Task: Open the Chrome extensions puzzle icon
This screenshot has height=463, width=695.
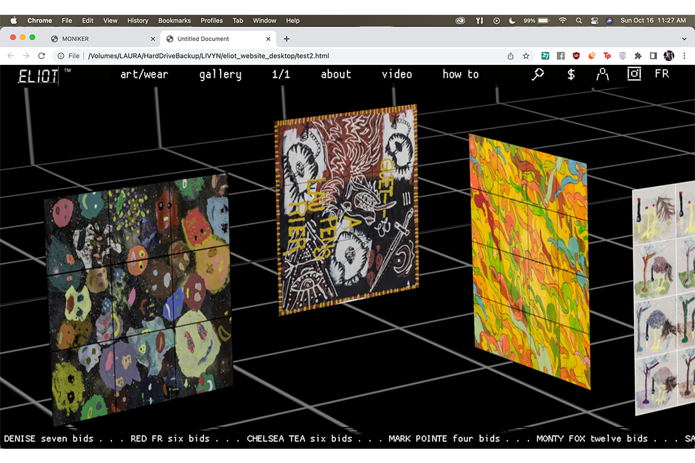Action: pyautogui.click(x=638, y=56)
